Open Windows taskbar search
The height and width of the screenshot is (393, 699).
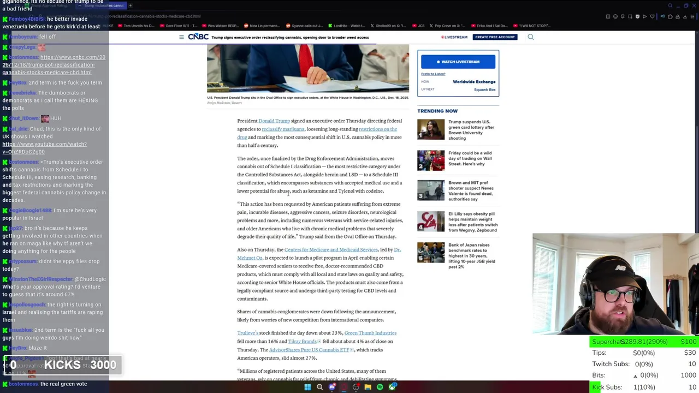coord(319,387)
